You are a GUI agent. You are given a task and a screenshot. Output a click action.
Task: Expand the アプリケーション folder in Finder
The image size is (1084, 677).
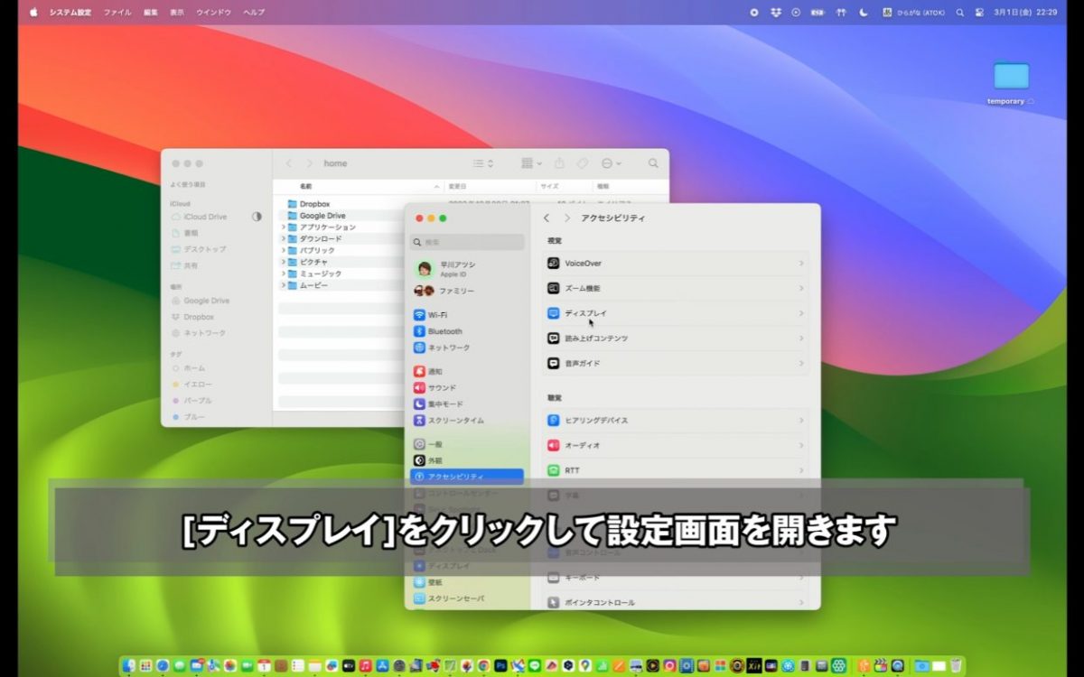[x=283, y=227]
